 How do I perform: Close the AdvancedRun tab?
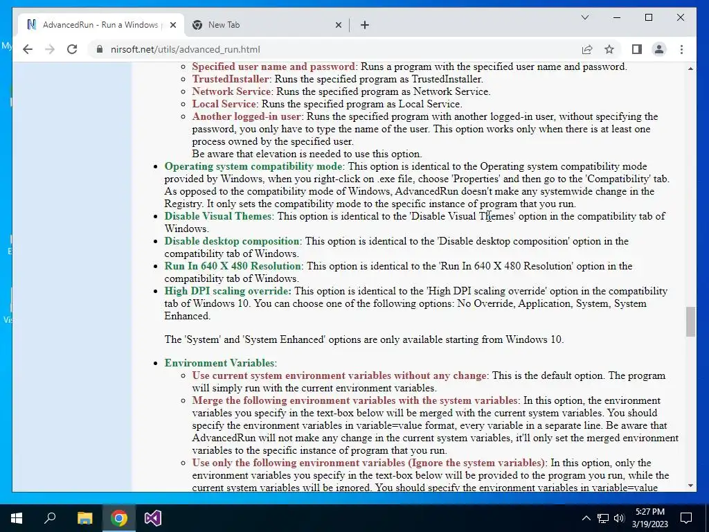tap(172, 26)
